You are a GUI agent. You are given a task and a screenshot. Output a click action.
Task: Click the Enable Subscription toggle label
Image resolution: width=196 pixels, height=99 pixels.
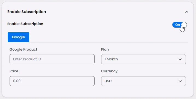(25, 24)
